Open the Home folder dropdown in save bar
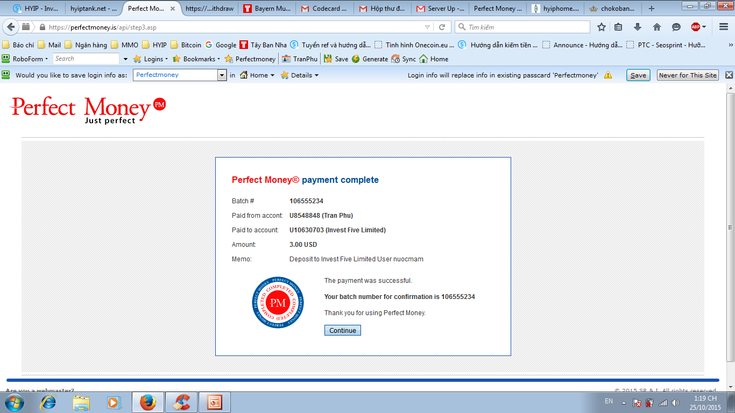735x413 pixels. (x=257, y=75)
